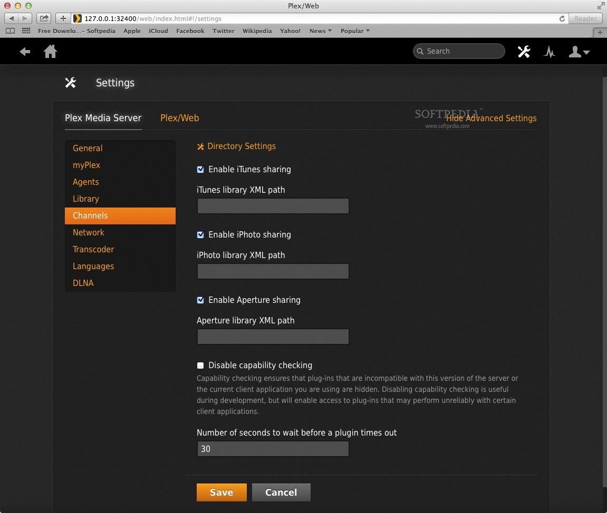
Task: Click the Safari share button
Action: pyautogui.click(x=44, y=18)
